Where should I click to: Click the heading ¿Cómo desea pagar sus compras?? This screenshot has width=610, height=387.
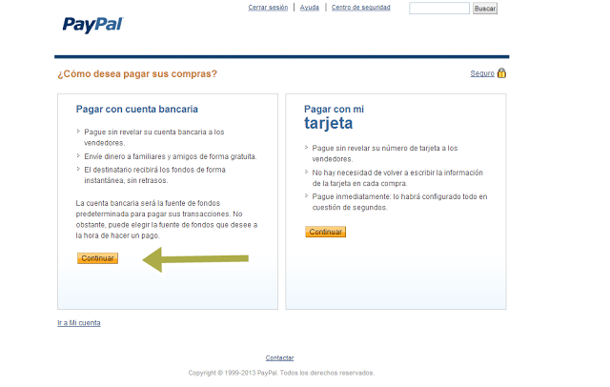[137, 74]
